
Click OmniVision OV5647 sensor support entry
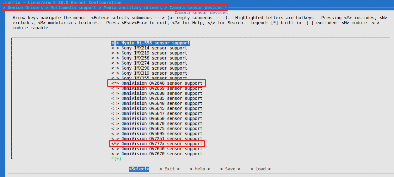[157, 113]
